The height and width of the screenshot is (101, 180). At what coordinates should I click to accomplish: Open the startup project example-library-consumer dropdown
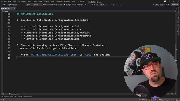click(x=53, y=5)
